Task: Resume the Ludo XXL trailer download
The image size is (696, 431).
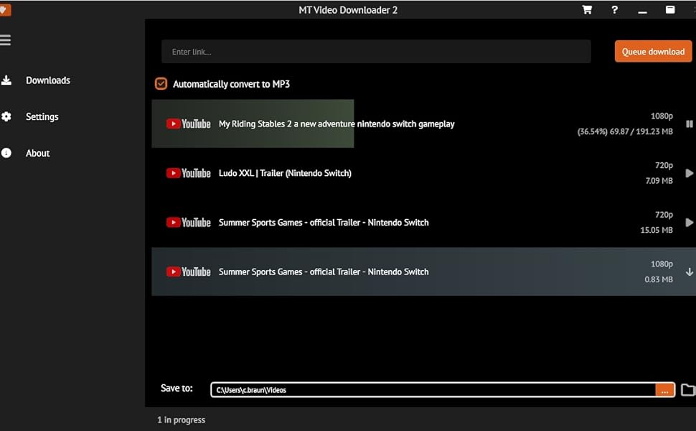Action: [x=689, y=173]
